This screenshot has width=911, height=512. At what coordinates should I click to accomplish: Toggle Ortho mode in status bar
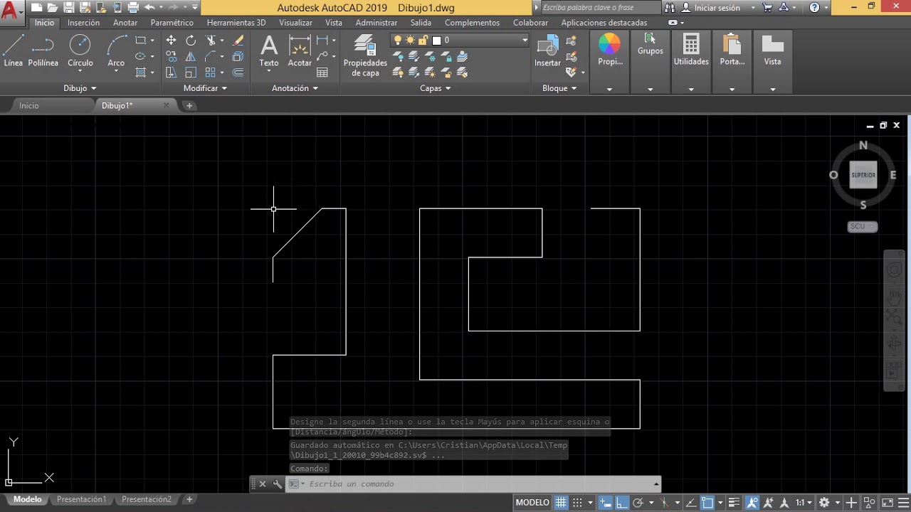pos(621,502)
